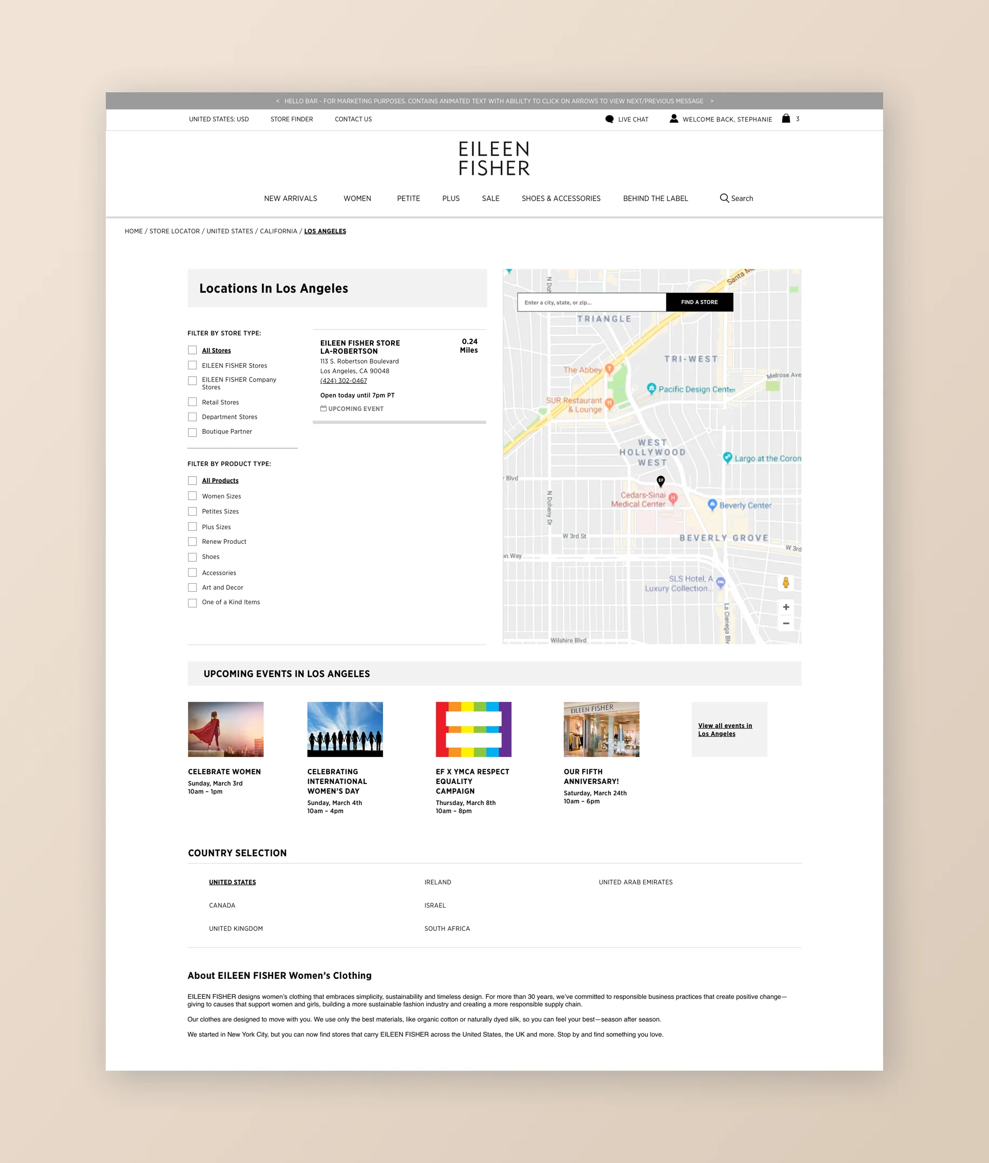Click the EF store pin on map
Viewport: 989px width, 1163px height.
click(x=661, y=481)
